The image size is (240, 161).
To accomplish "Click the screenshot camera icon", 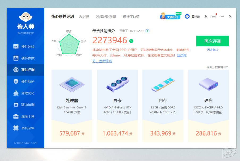I will (x=148, y=31).
